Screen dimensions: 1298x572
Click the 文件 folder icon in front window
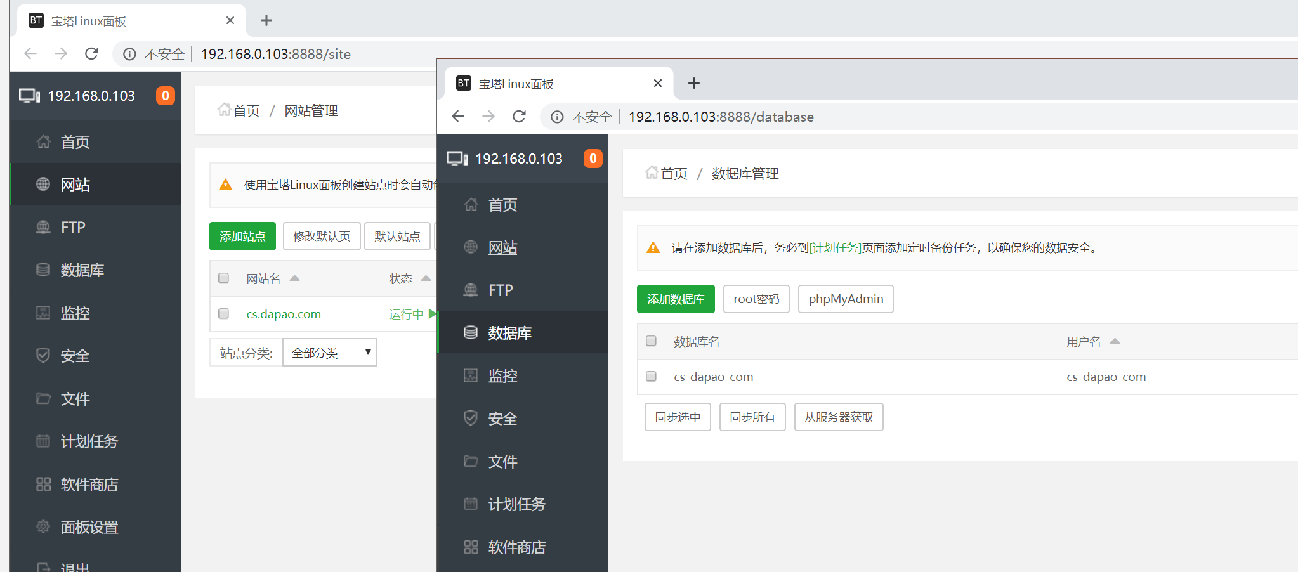[x=471, y=461]
